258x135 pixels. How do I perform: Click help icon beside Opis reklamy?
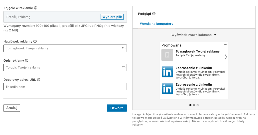(x=27, y=61)
